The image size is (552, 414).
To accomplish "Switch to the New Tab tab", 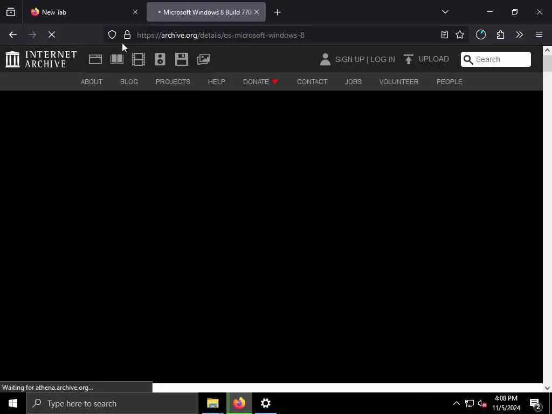I will 82,12.
